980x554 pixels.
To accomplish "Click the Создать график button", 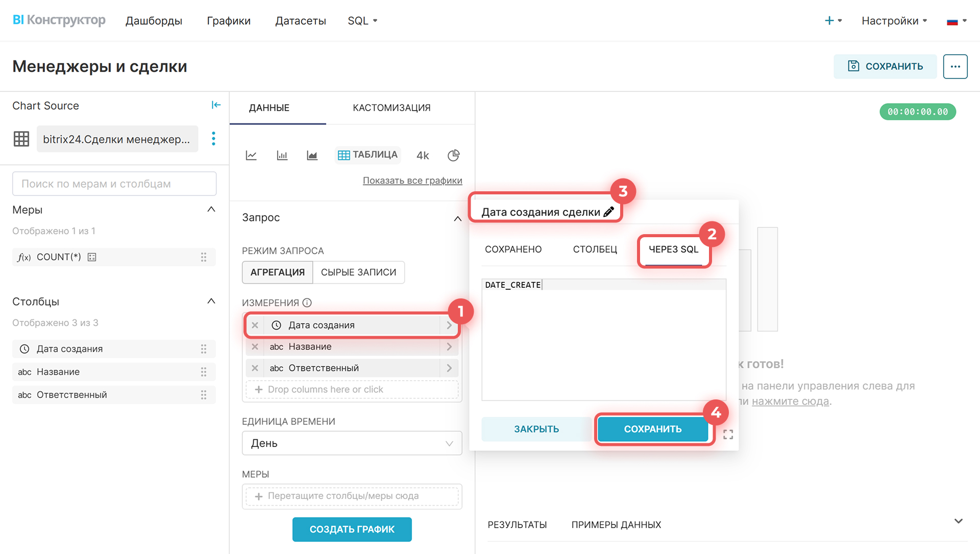I will 352,530.
